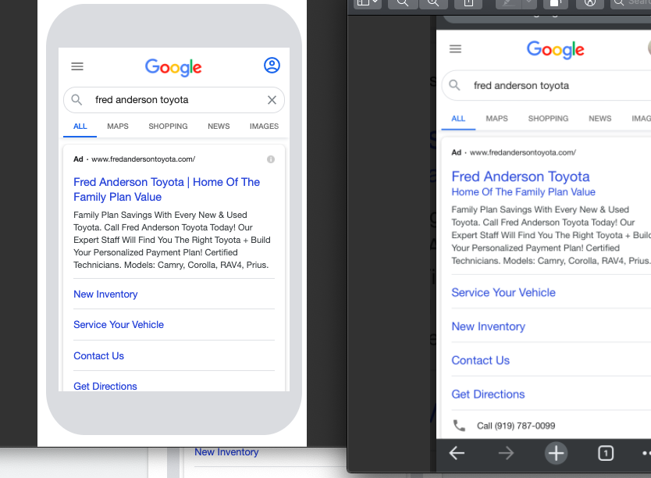This screenshot has width=651, height=478.
Task: Open Get Directions link in left mockup
Action: [x=105, y=386]
